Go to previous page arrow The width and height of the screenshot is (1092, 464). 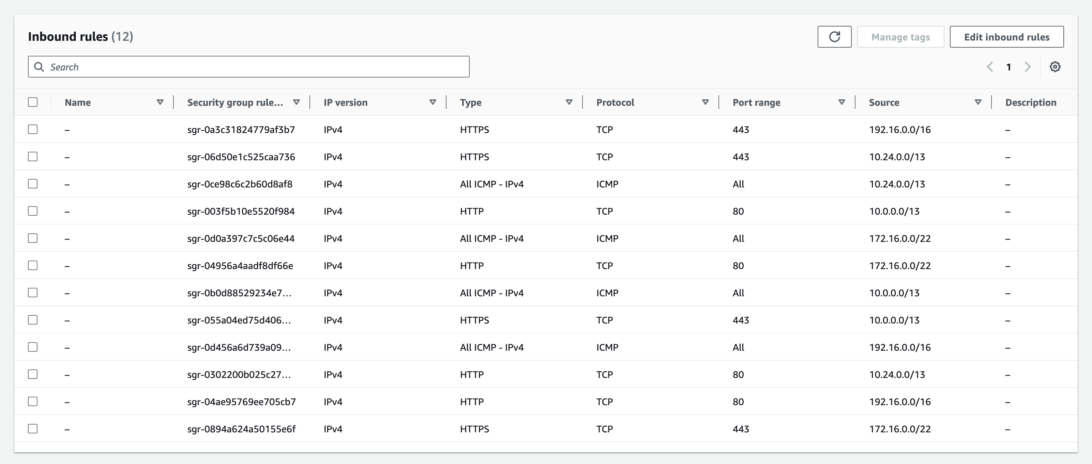[990, 67]
